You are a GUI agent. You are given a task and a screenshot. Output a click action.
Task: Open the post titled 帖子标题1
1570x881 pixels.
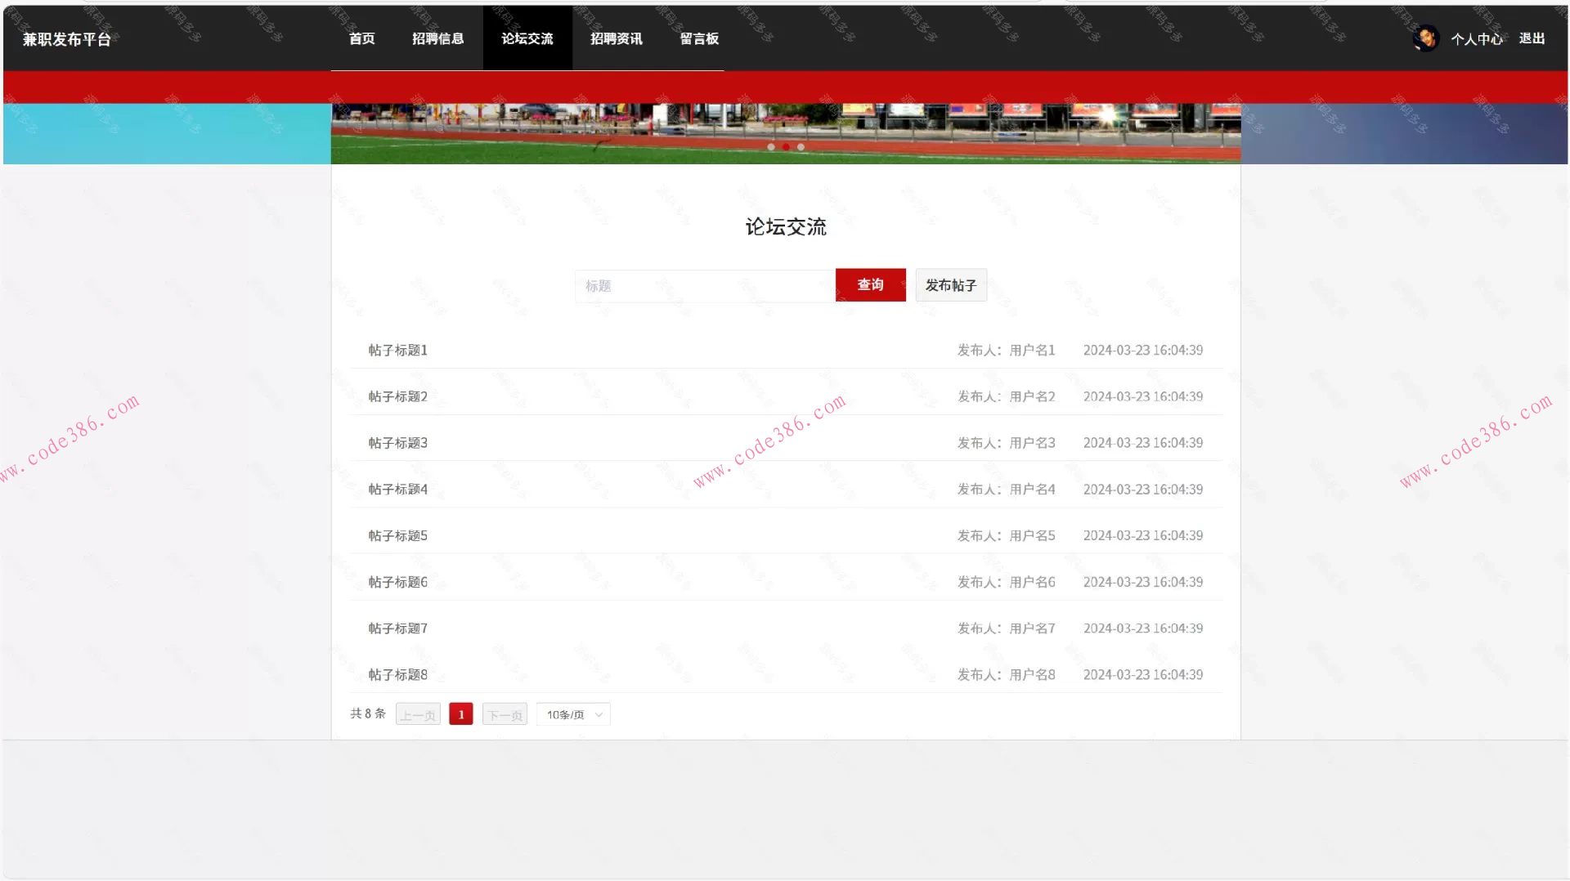click(x=397, y=350)
